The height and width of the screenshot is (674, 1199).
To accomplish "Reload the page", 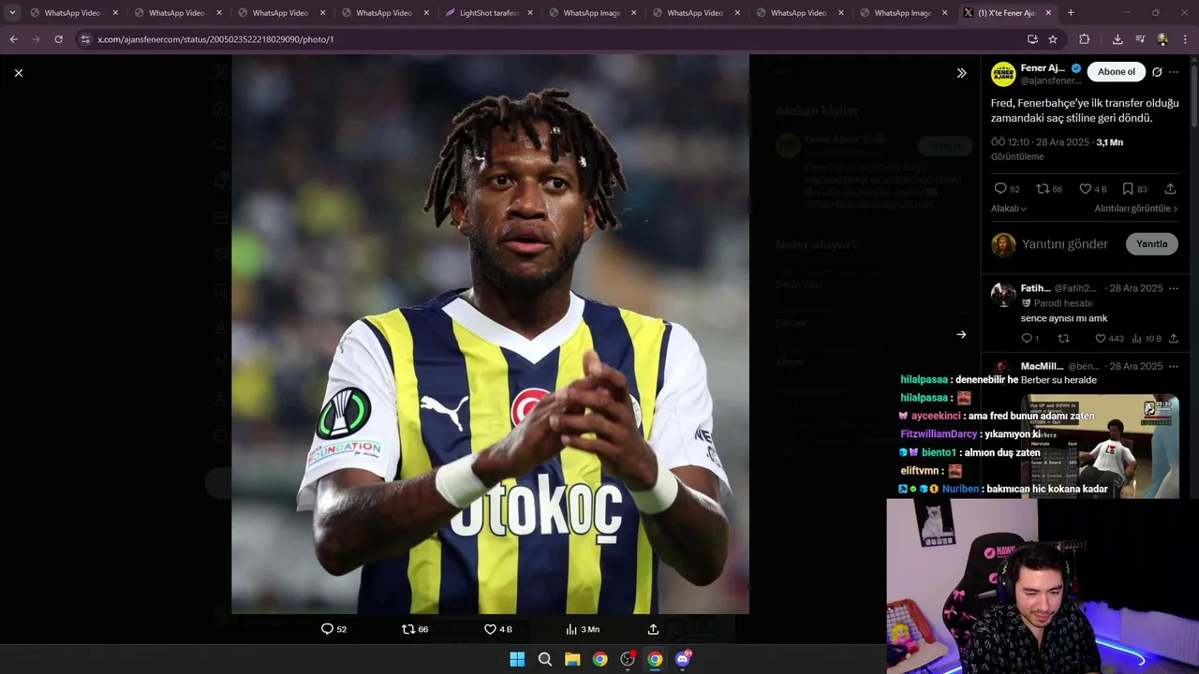I will coord(58,39).
